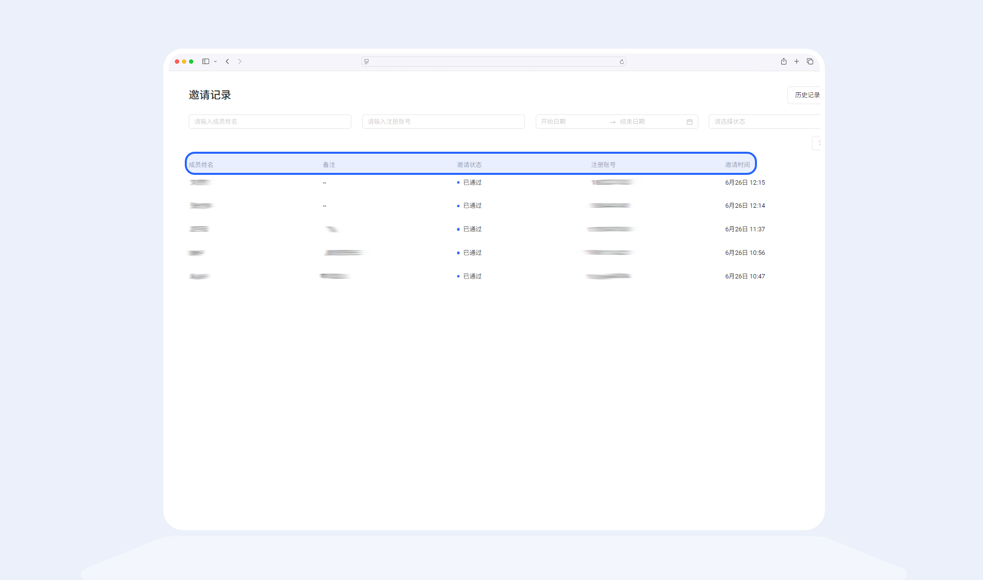
Task: Go back with the back arrow
Action: (228, 61)
